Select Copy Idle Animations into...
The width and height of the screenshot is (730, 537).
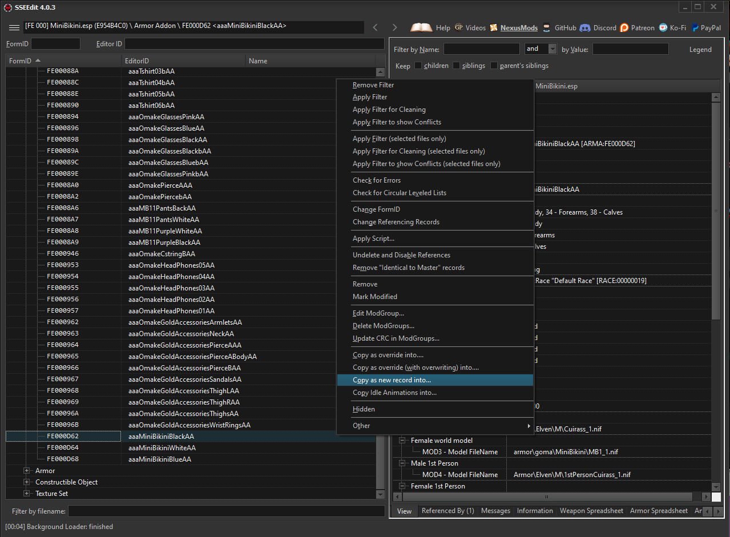[435, 393]
